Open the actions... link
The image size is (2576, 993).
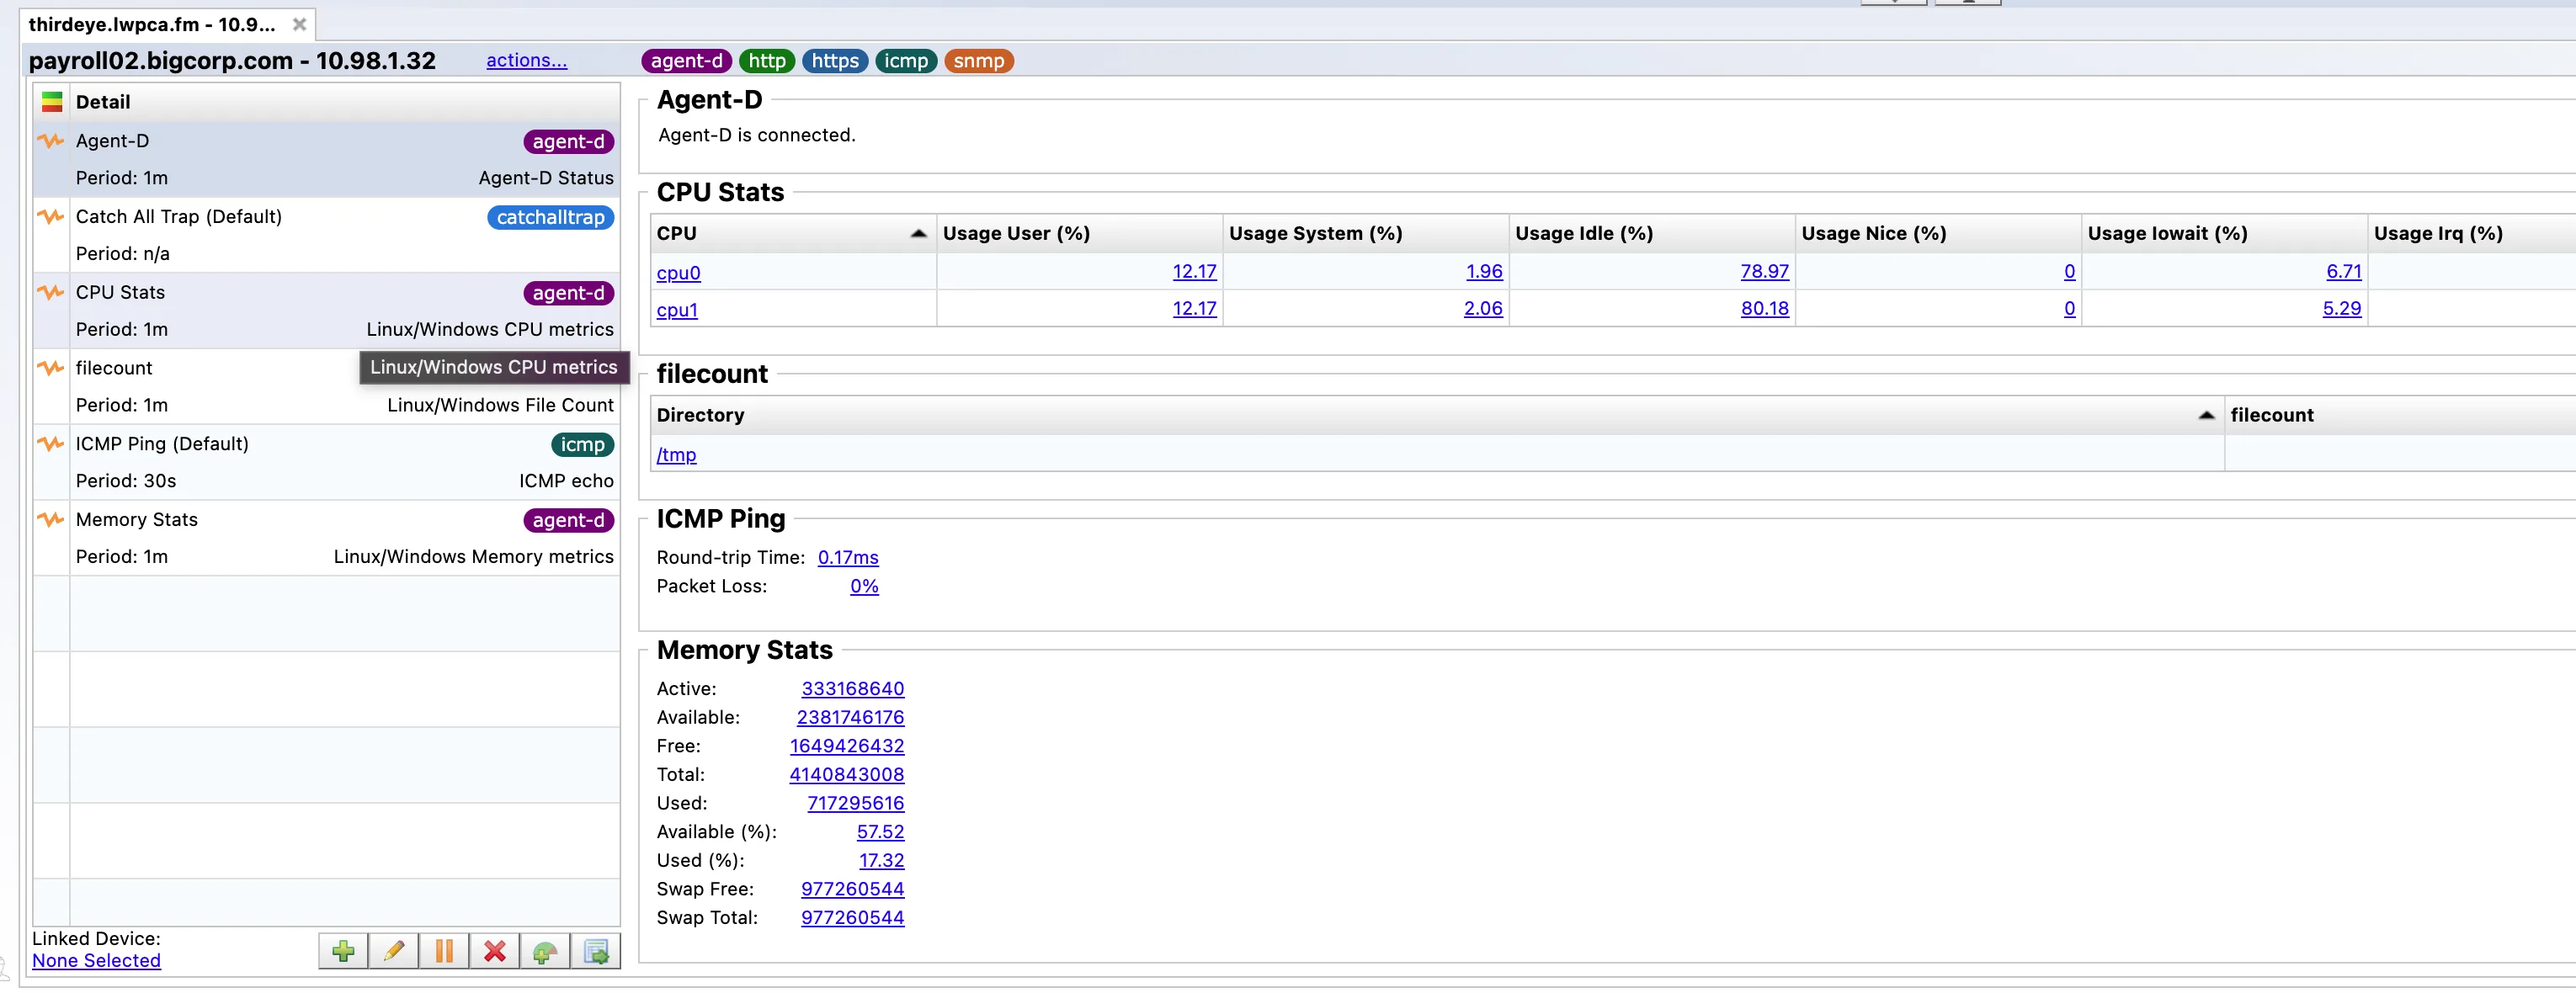(526, 60)
